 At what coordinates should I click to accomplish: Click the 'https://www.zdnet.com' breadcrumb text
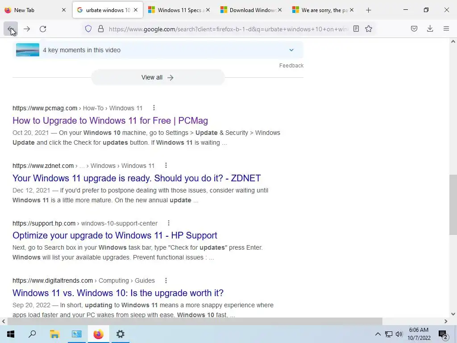pos(43,166)
